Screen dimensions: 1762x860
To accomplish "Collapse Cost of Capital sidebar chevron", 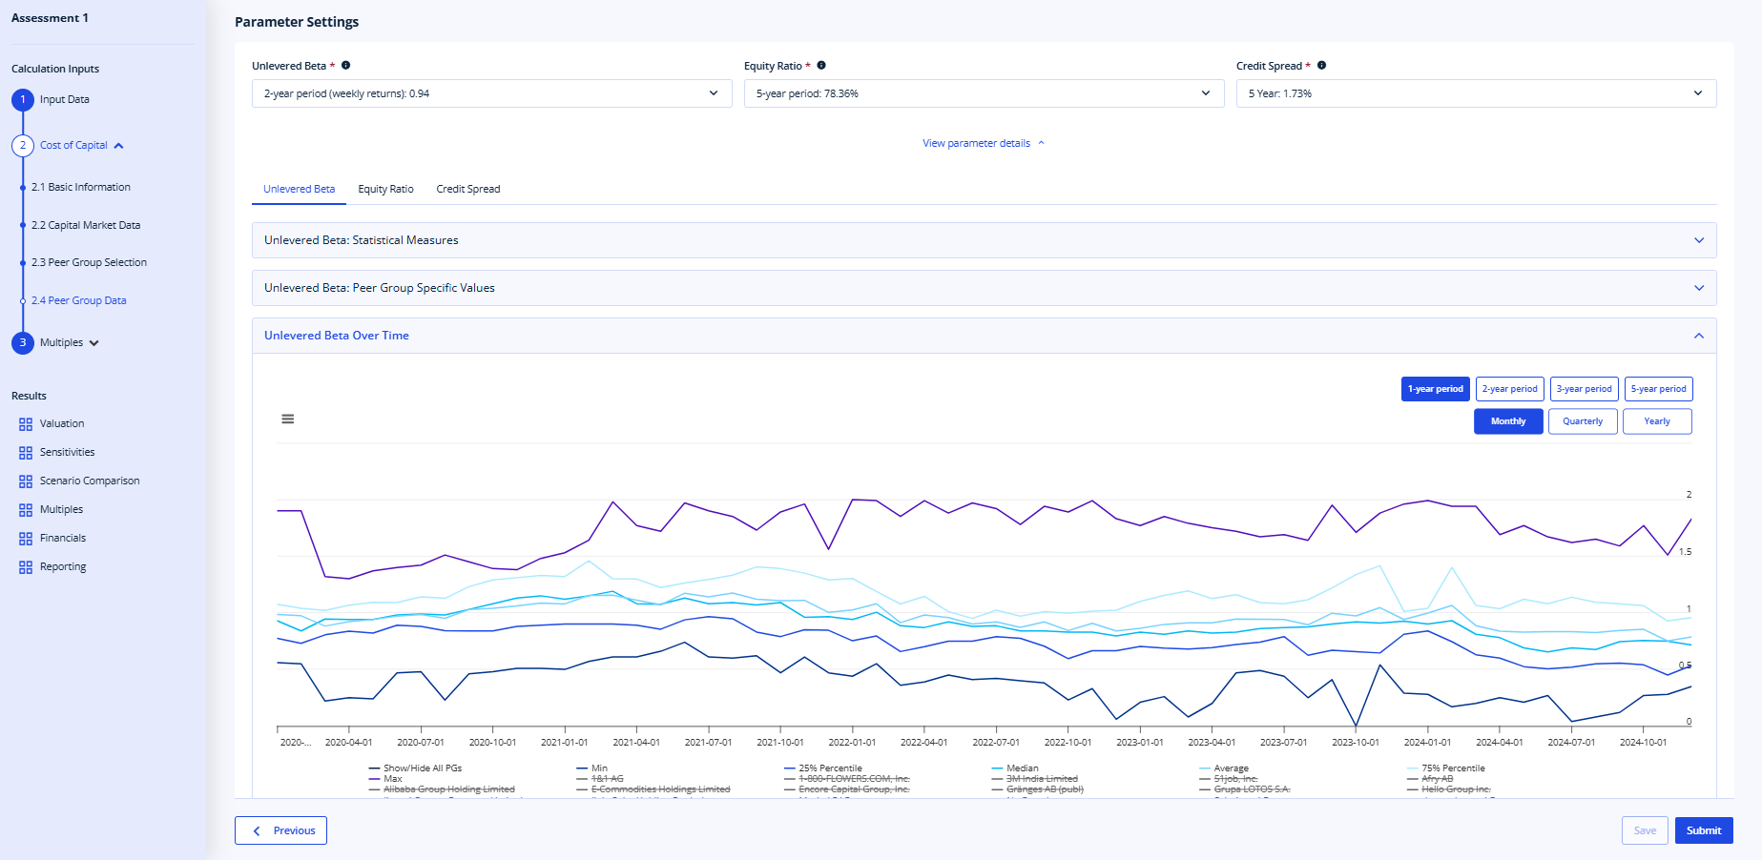I will pyautogui.click(x=119, y=146).
